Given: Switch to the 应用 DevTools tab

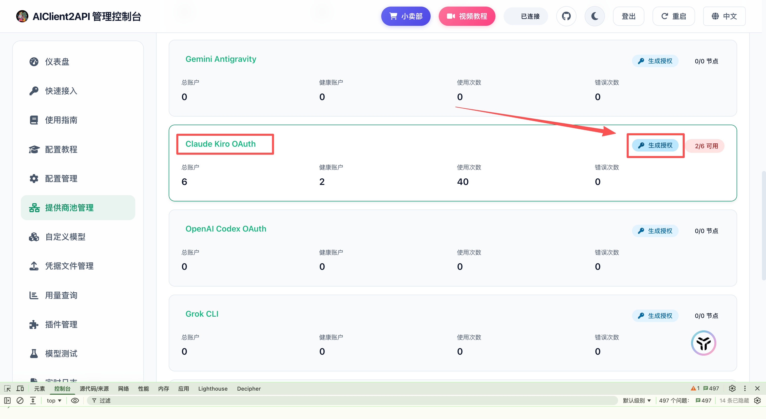Looking at the screenshot, I should coord(183,389).
